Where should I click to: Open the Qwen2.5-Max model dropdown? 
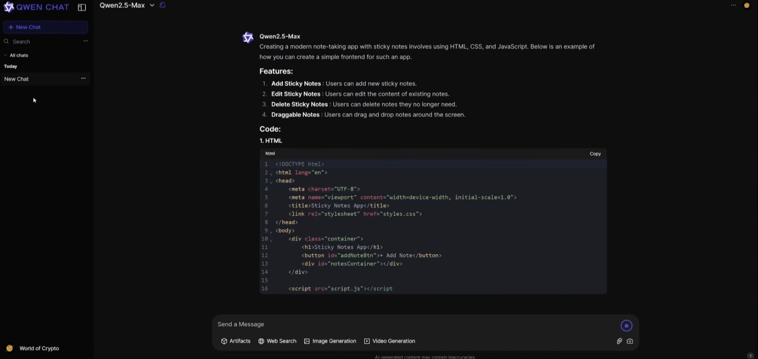[127, 5]
